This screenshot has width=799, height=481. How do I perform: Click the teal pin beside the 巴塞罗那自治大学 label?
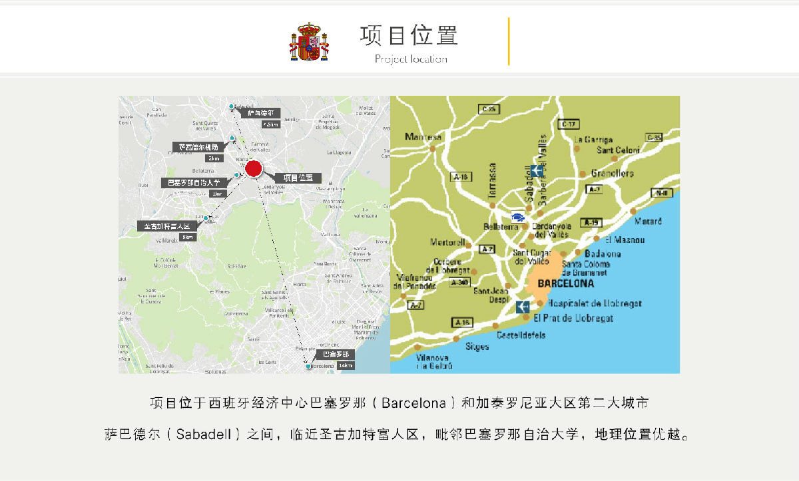[236, 174]
